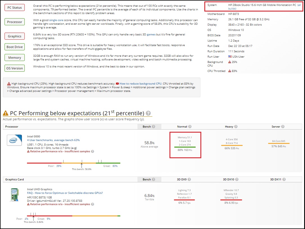Click the Intel UHD Graphics name
Image resolution: width=305 pixels, height=229 pixels.
point(40,189)
